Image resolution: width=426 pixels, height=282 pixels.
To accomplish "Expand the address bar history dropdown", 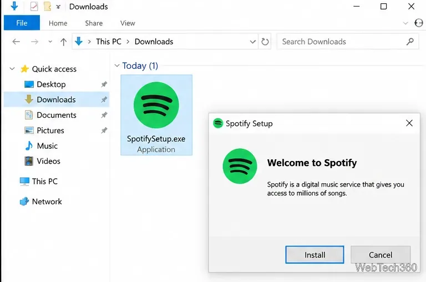I will point(253,42).
